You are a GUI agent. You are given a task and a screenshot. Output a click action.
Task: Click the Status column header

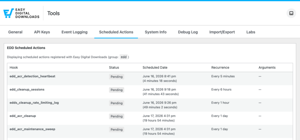[114, 68]
